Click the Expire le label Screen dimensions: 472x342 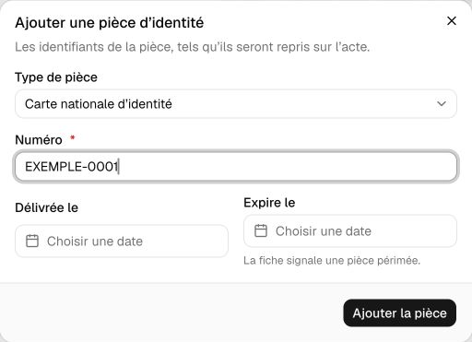pos(269,203)
